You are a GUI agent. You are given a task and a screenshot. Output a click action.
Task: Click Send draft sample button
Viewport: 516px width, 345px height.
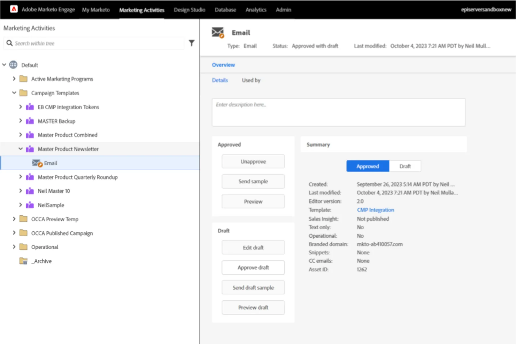(x=253, y=287)
